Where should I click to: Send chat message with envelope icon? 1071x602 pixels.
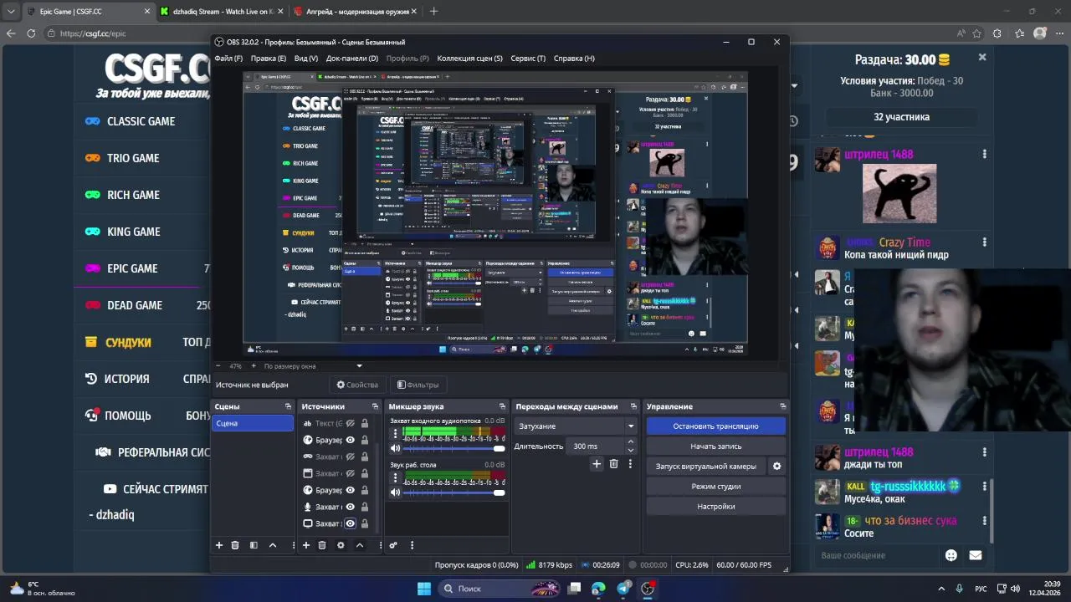pyautogui.click(x=976, y=555)
